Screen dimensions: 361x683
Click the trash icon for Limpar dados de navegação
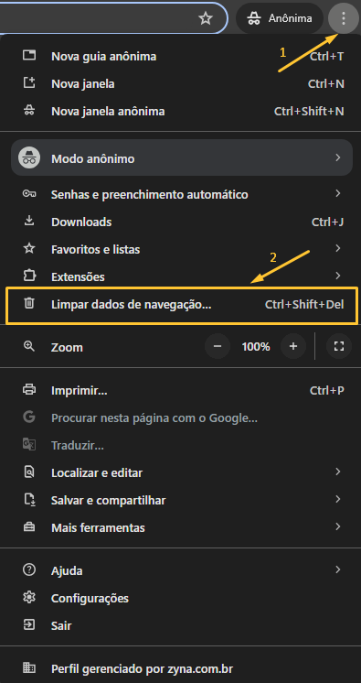(28, 304)
